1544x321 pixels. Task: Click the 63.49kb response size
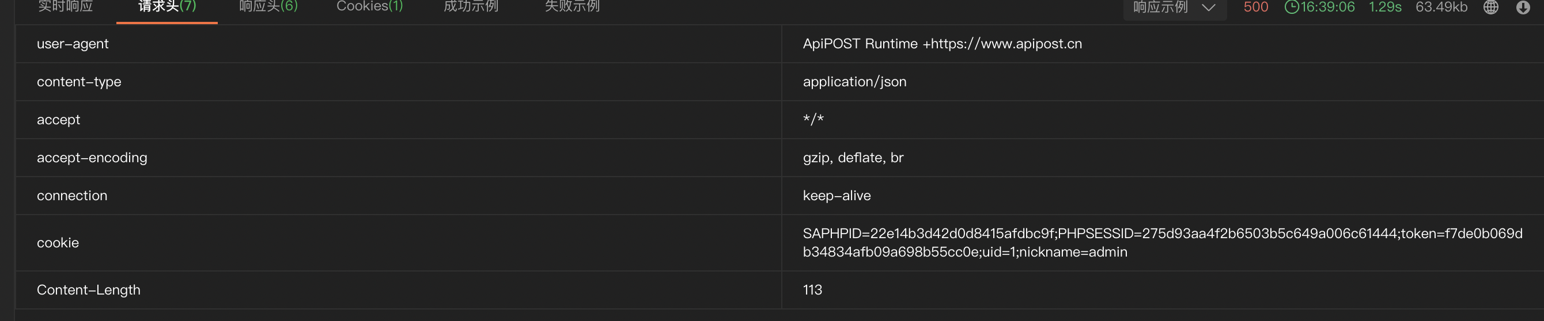point(1441,7)
